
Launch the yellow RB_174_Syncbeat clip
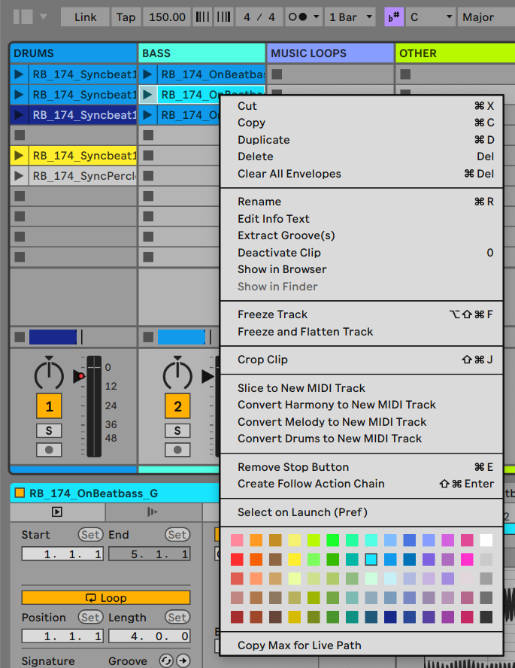[20, 156]
